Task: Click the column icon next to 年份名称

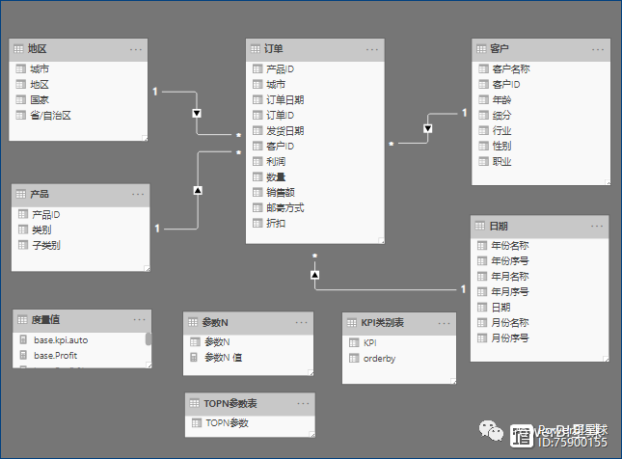Action: point(482,246)
